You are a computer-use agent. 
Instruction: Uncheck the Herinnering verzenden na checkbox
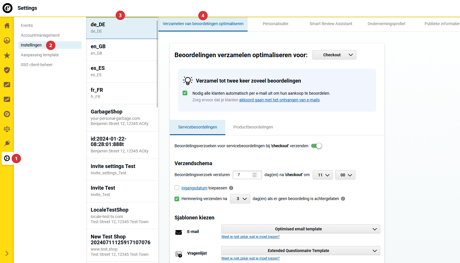coord(177,199)
